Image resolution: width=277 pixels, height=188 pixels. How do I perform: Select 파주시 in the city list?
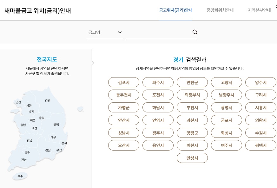(158, 82)
